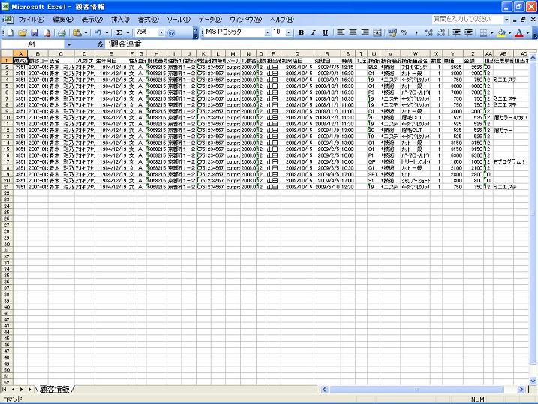Click the scroll down arrow of vertical scrollbar
The height and width of the screenshot is (404, 538).
pyautogui.click(x=533, y=381)
